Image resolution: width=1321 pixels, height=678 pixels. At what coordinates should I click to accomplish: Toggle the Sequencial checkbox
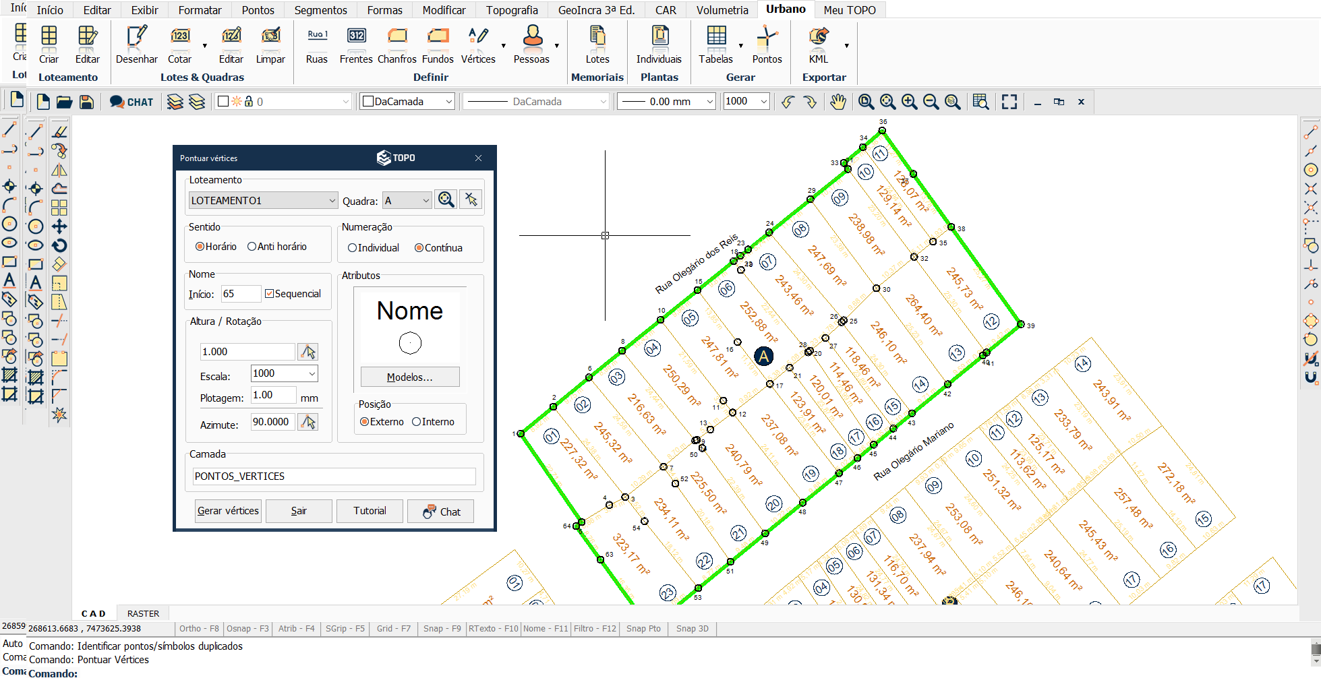(270, 294)
